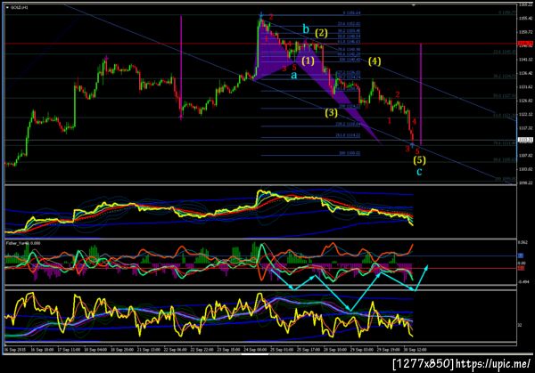Click the 1136.42 price scale value
The height and width of the screenshot is (373, 535).
pyautogui.click(x=525, y=73)
